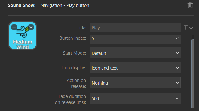Click the Start Mode dropdown arrow
199x111 pixels.
pyautogui.click(x=177, y=53)
